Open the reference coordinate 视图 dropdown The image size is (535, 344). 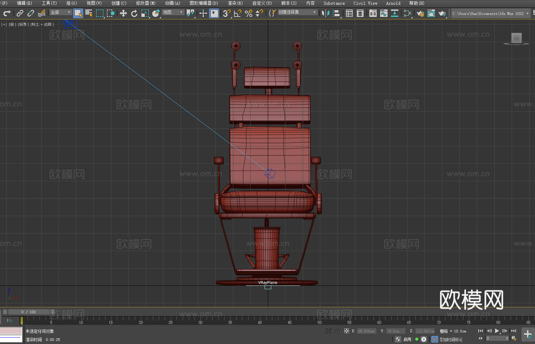coord(173,12)
